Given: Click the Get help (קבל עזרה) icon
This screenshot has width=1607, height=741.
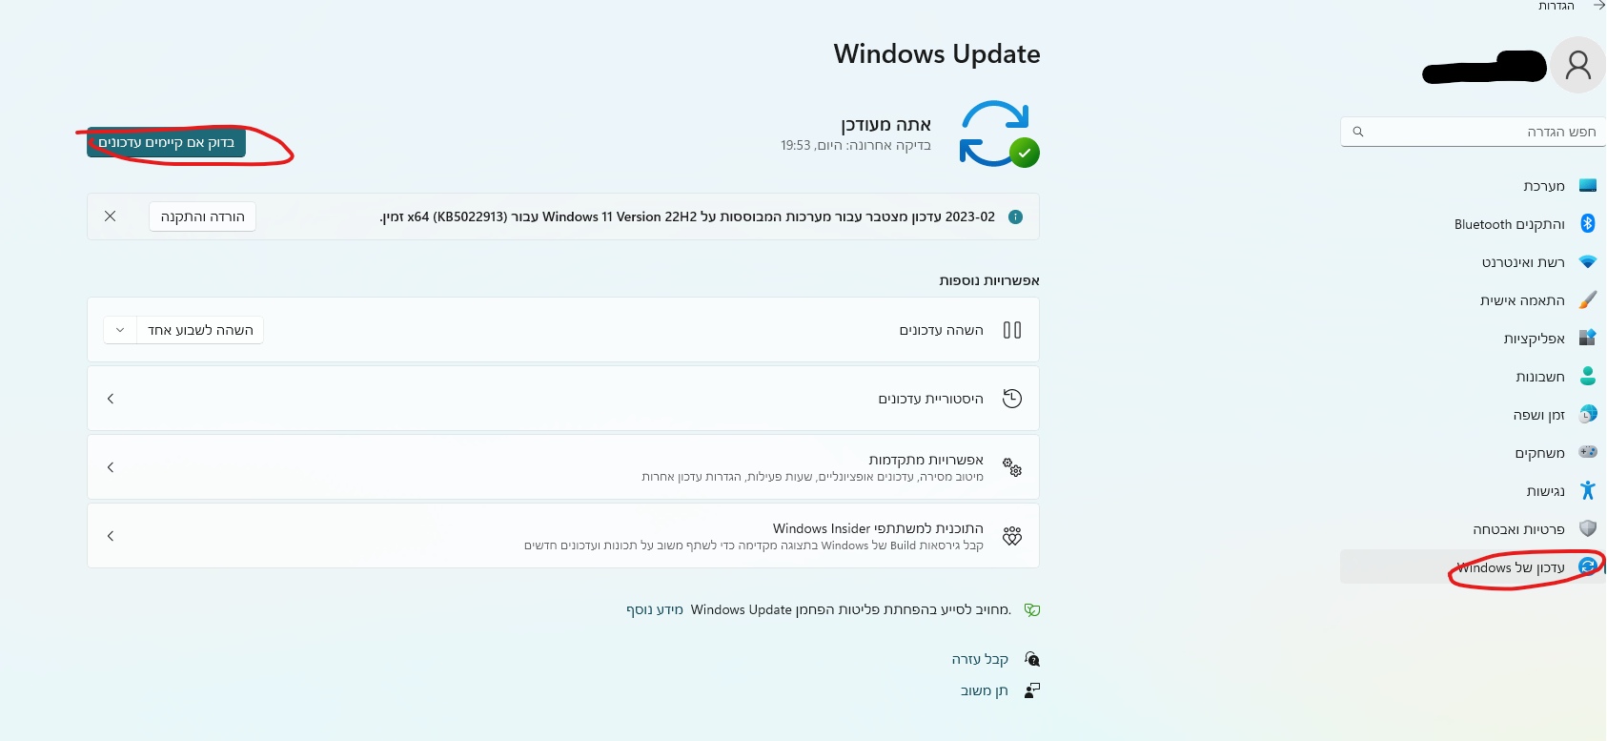Looking at the screenshot, I should coord(1032,659).
